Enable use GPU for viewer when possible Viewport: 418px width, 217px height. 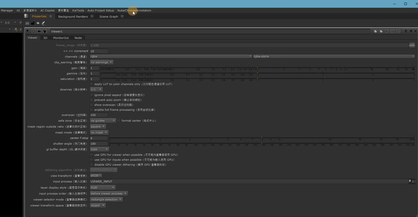point(91,155)
